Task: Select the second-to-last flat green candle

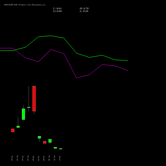Action: 55,148
